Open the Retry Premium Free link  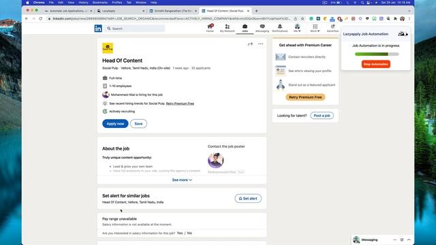(x=180, y=103)
